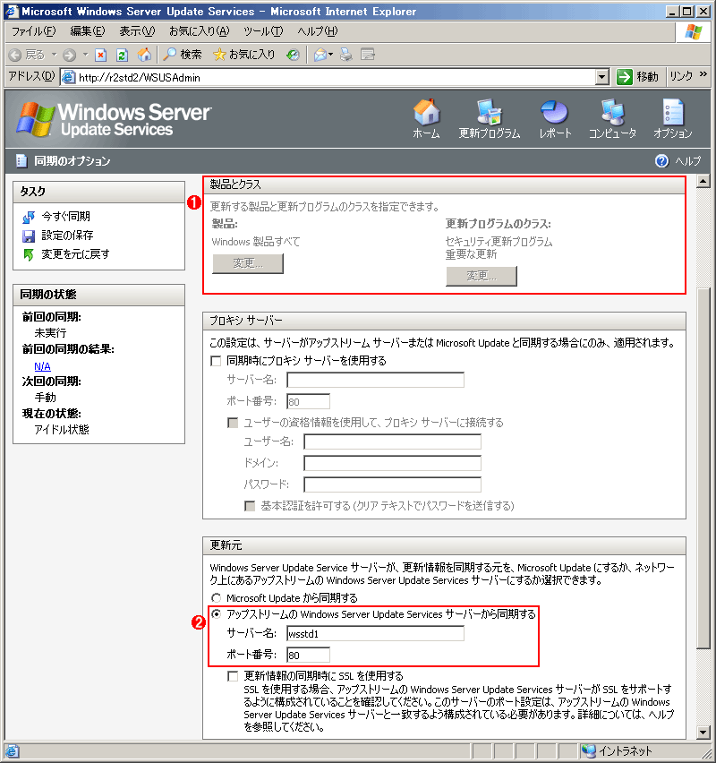
Task: Click the browser Refresh button
Action: (122, 55)
